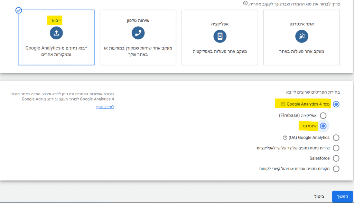
Task: Select third-party app analytics radio button
Action: click(x=336, y=148)
